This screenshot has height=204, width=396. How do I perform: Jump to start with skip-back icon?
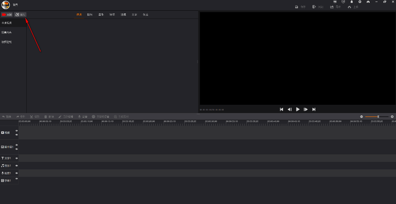coord(281,109)
